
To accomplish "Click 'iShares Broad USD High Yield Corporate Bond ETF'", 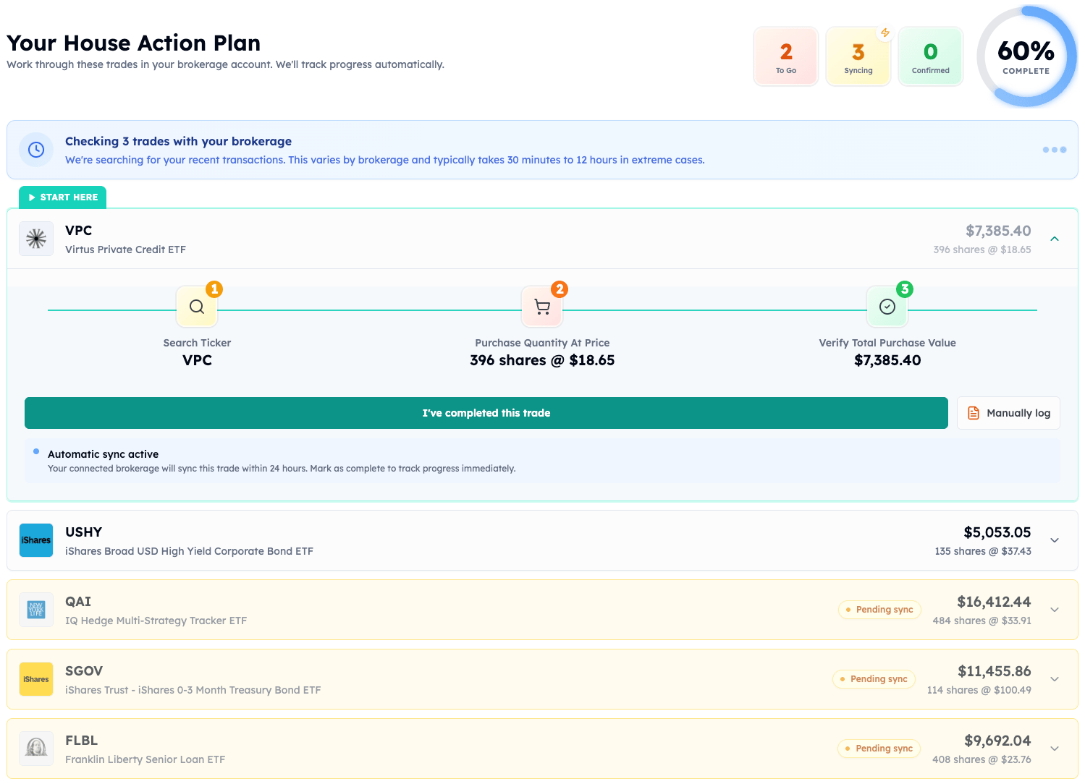I will 189,551.
